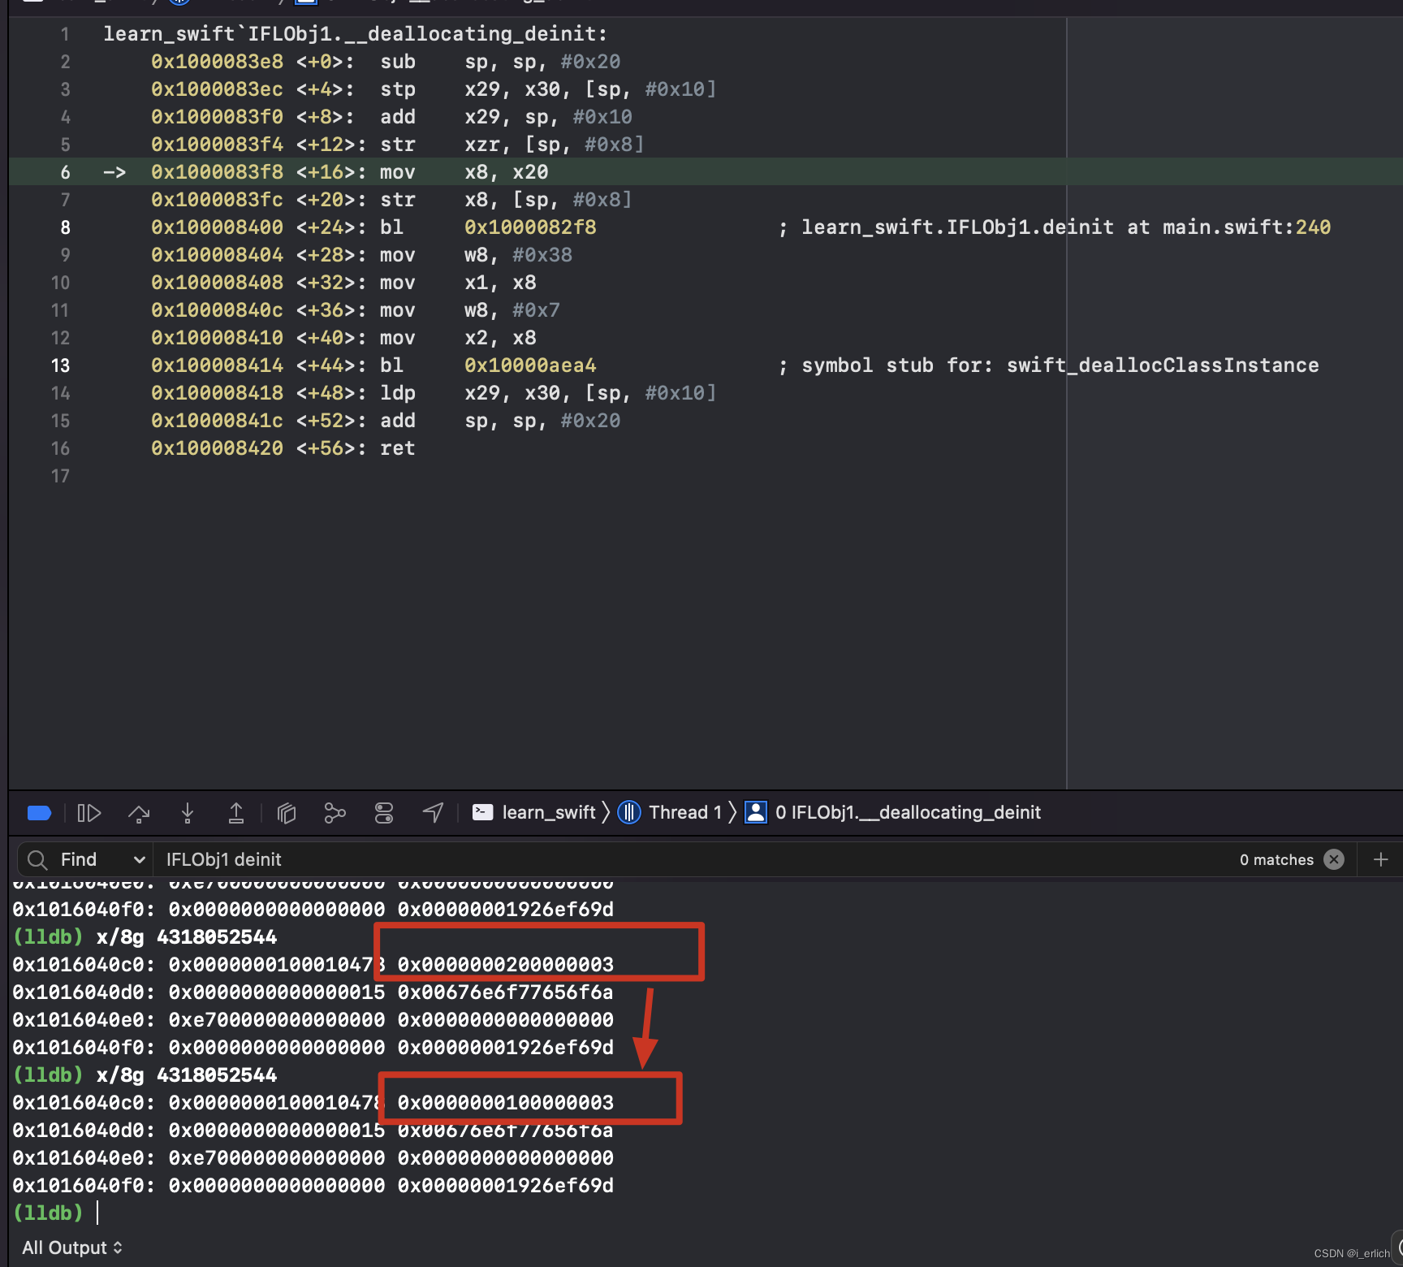Click Continue program execution button
The width and height of the screenshot is (1403, 1267).
tap(89, 813)
